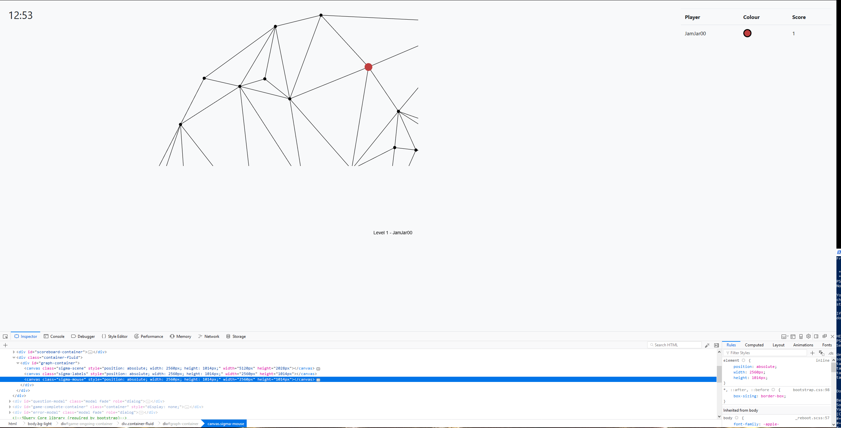Enable Responsive Design Mode

click(801, 337)
